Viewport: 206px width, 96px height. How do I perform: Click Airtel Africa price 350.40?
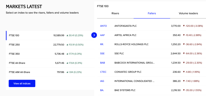(177, 35)
